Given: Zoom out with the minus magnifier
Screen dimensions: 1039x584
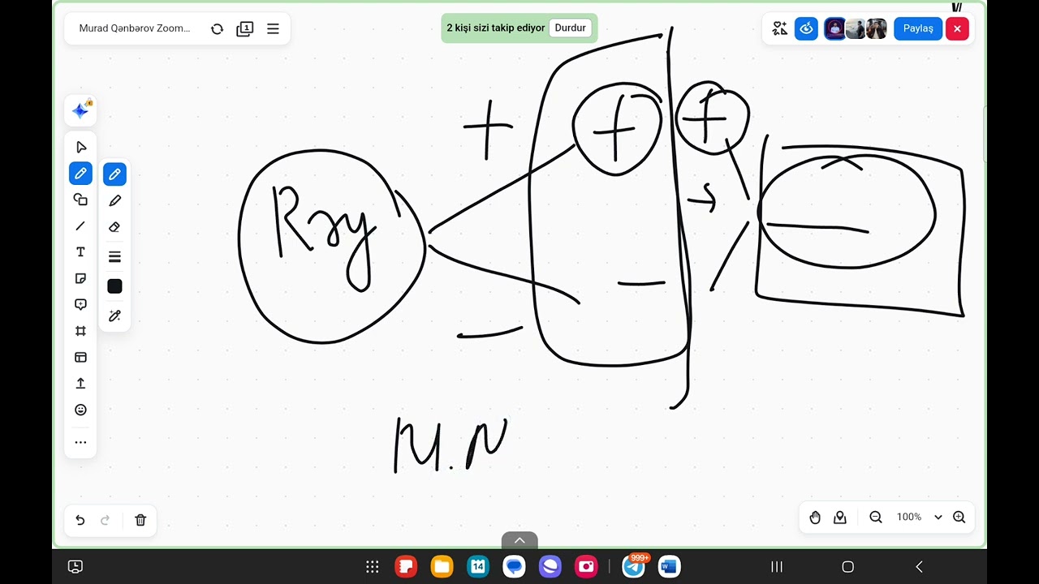Looking at the screenshot, I should (x=876, y=517).
